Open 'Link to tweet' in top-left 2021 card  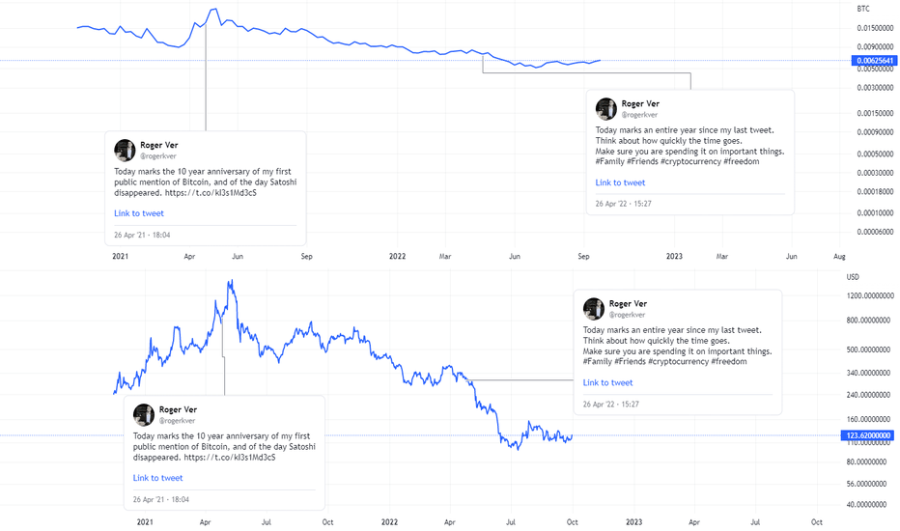(x=139, y=213)
